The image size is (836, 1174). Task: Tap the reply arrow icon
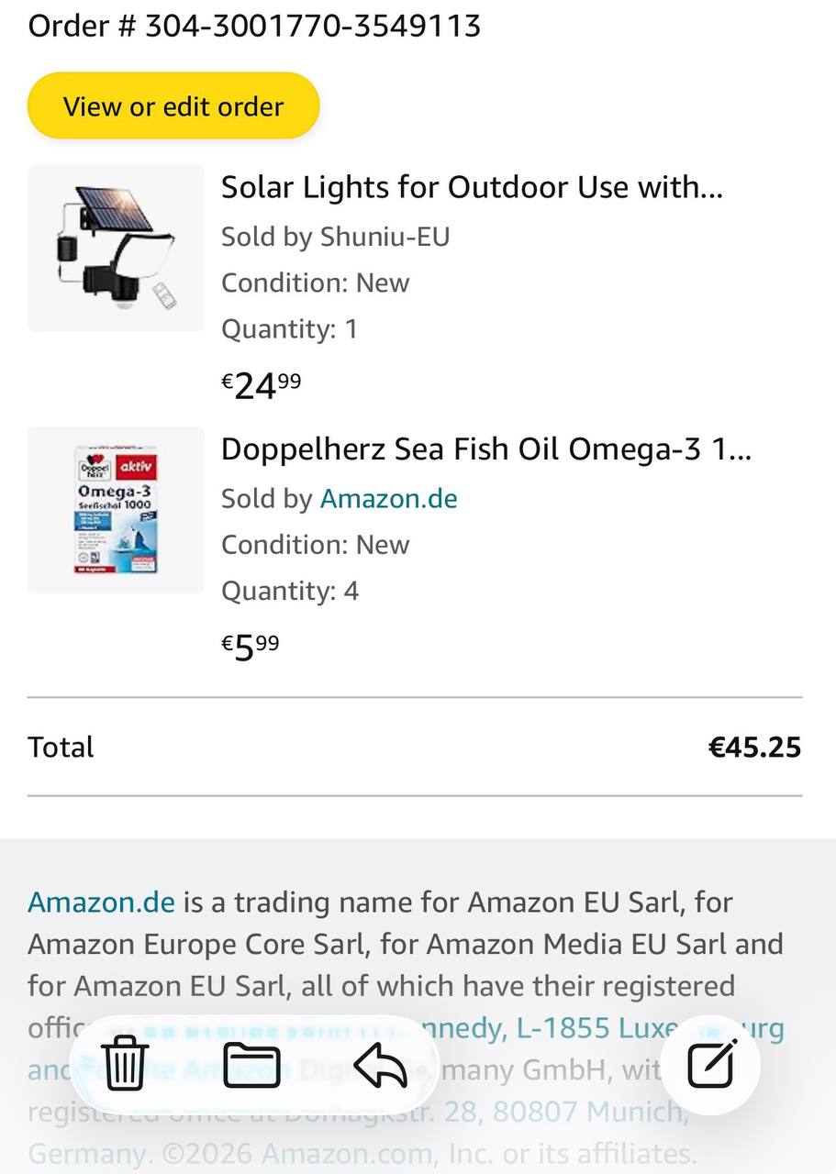380,1065
